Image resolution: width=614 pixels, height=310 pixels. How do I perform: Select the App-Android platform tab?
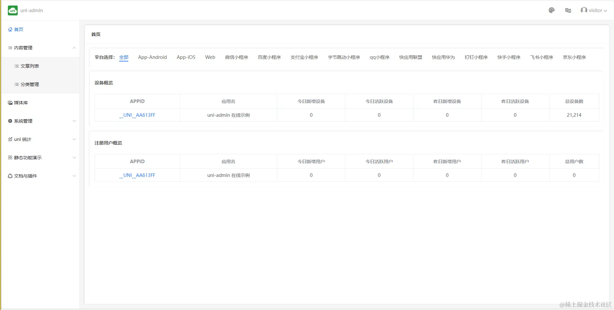153,57
